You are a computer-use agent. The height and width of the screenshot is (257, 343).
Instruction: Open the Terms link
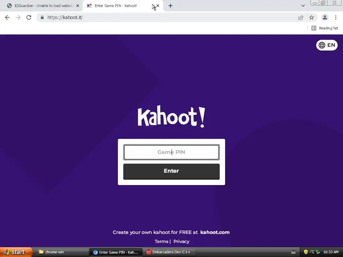point(161,242)
